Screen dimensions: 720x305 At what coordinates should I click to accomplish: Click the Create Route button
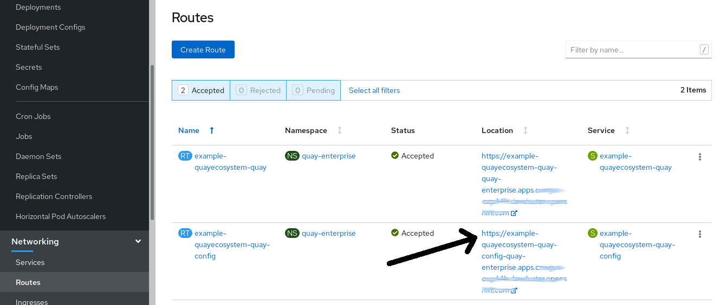(203, 50)
